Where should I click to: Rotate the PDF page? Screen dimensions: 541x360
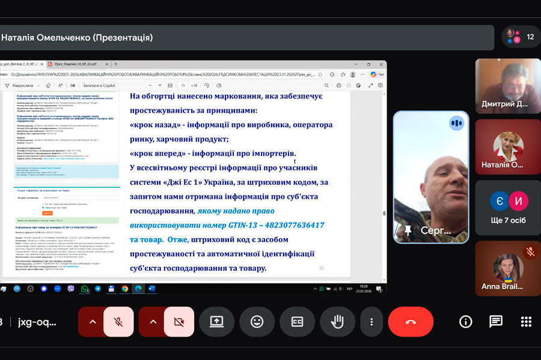tap(207, 85)
